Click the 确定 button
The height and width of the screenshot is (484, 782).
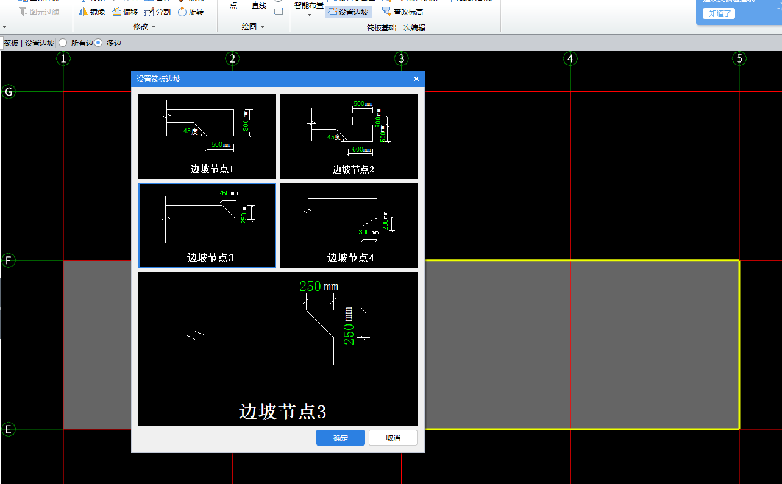coord(341,438)
